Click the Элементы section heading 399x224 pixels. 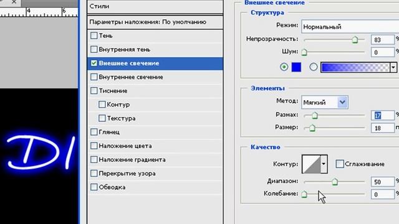coord(267,88)
